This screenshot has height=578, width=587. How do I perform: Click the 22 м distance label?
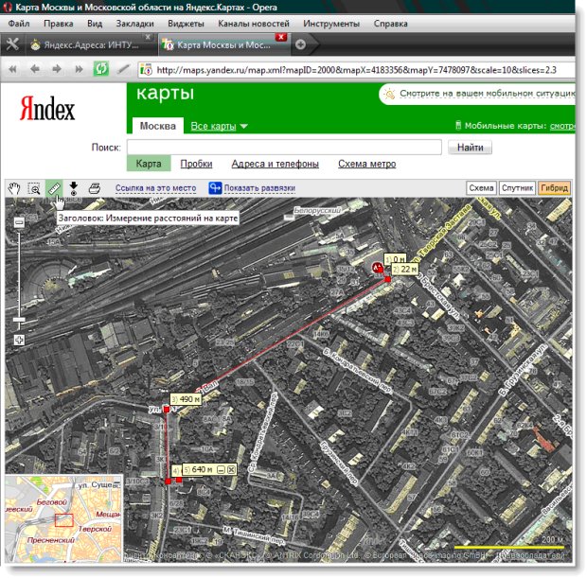tap(404, 269)
